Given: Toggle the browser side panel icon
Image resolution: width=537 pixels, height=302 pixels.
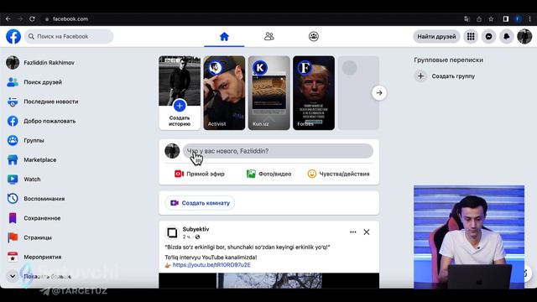Looking at the screenshot, I should tap(506, 18).
